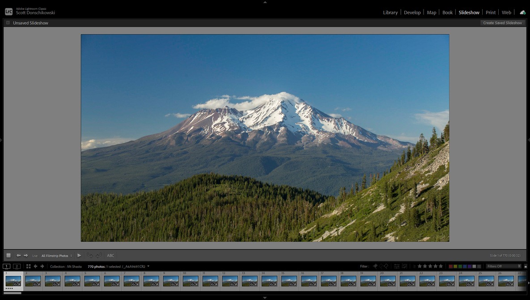The width and height of the screenshot is (530, 300).
Task: Switch to the Library module
Action: (x=390, y=13)
